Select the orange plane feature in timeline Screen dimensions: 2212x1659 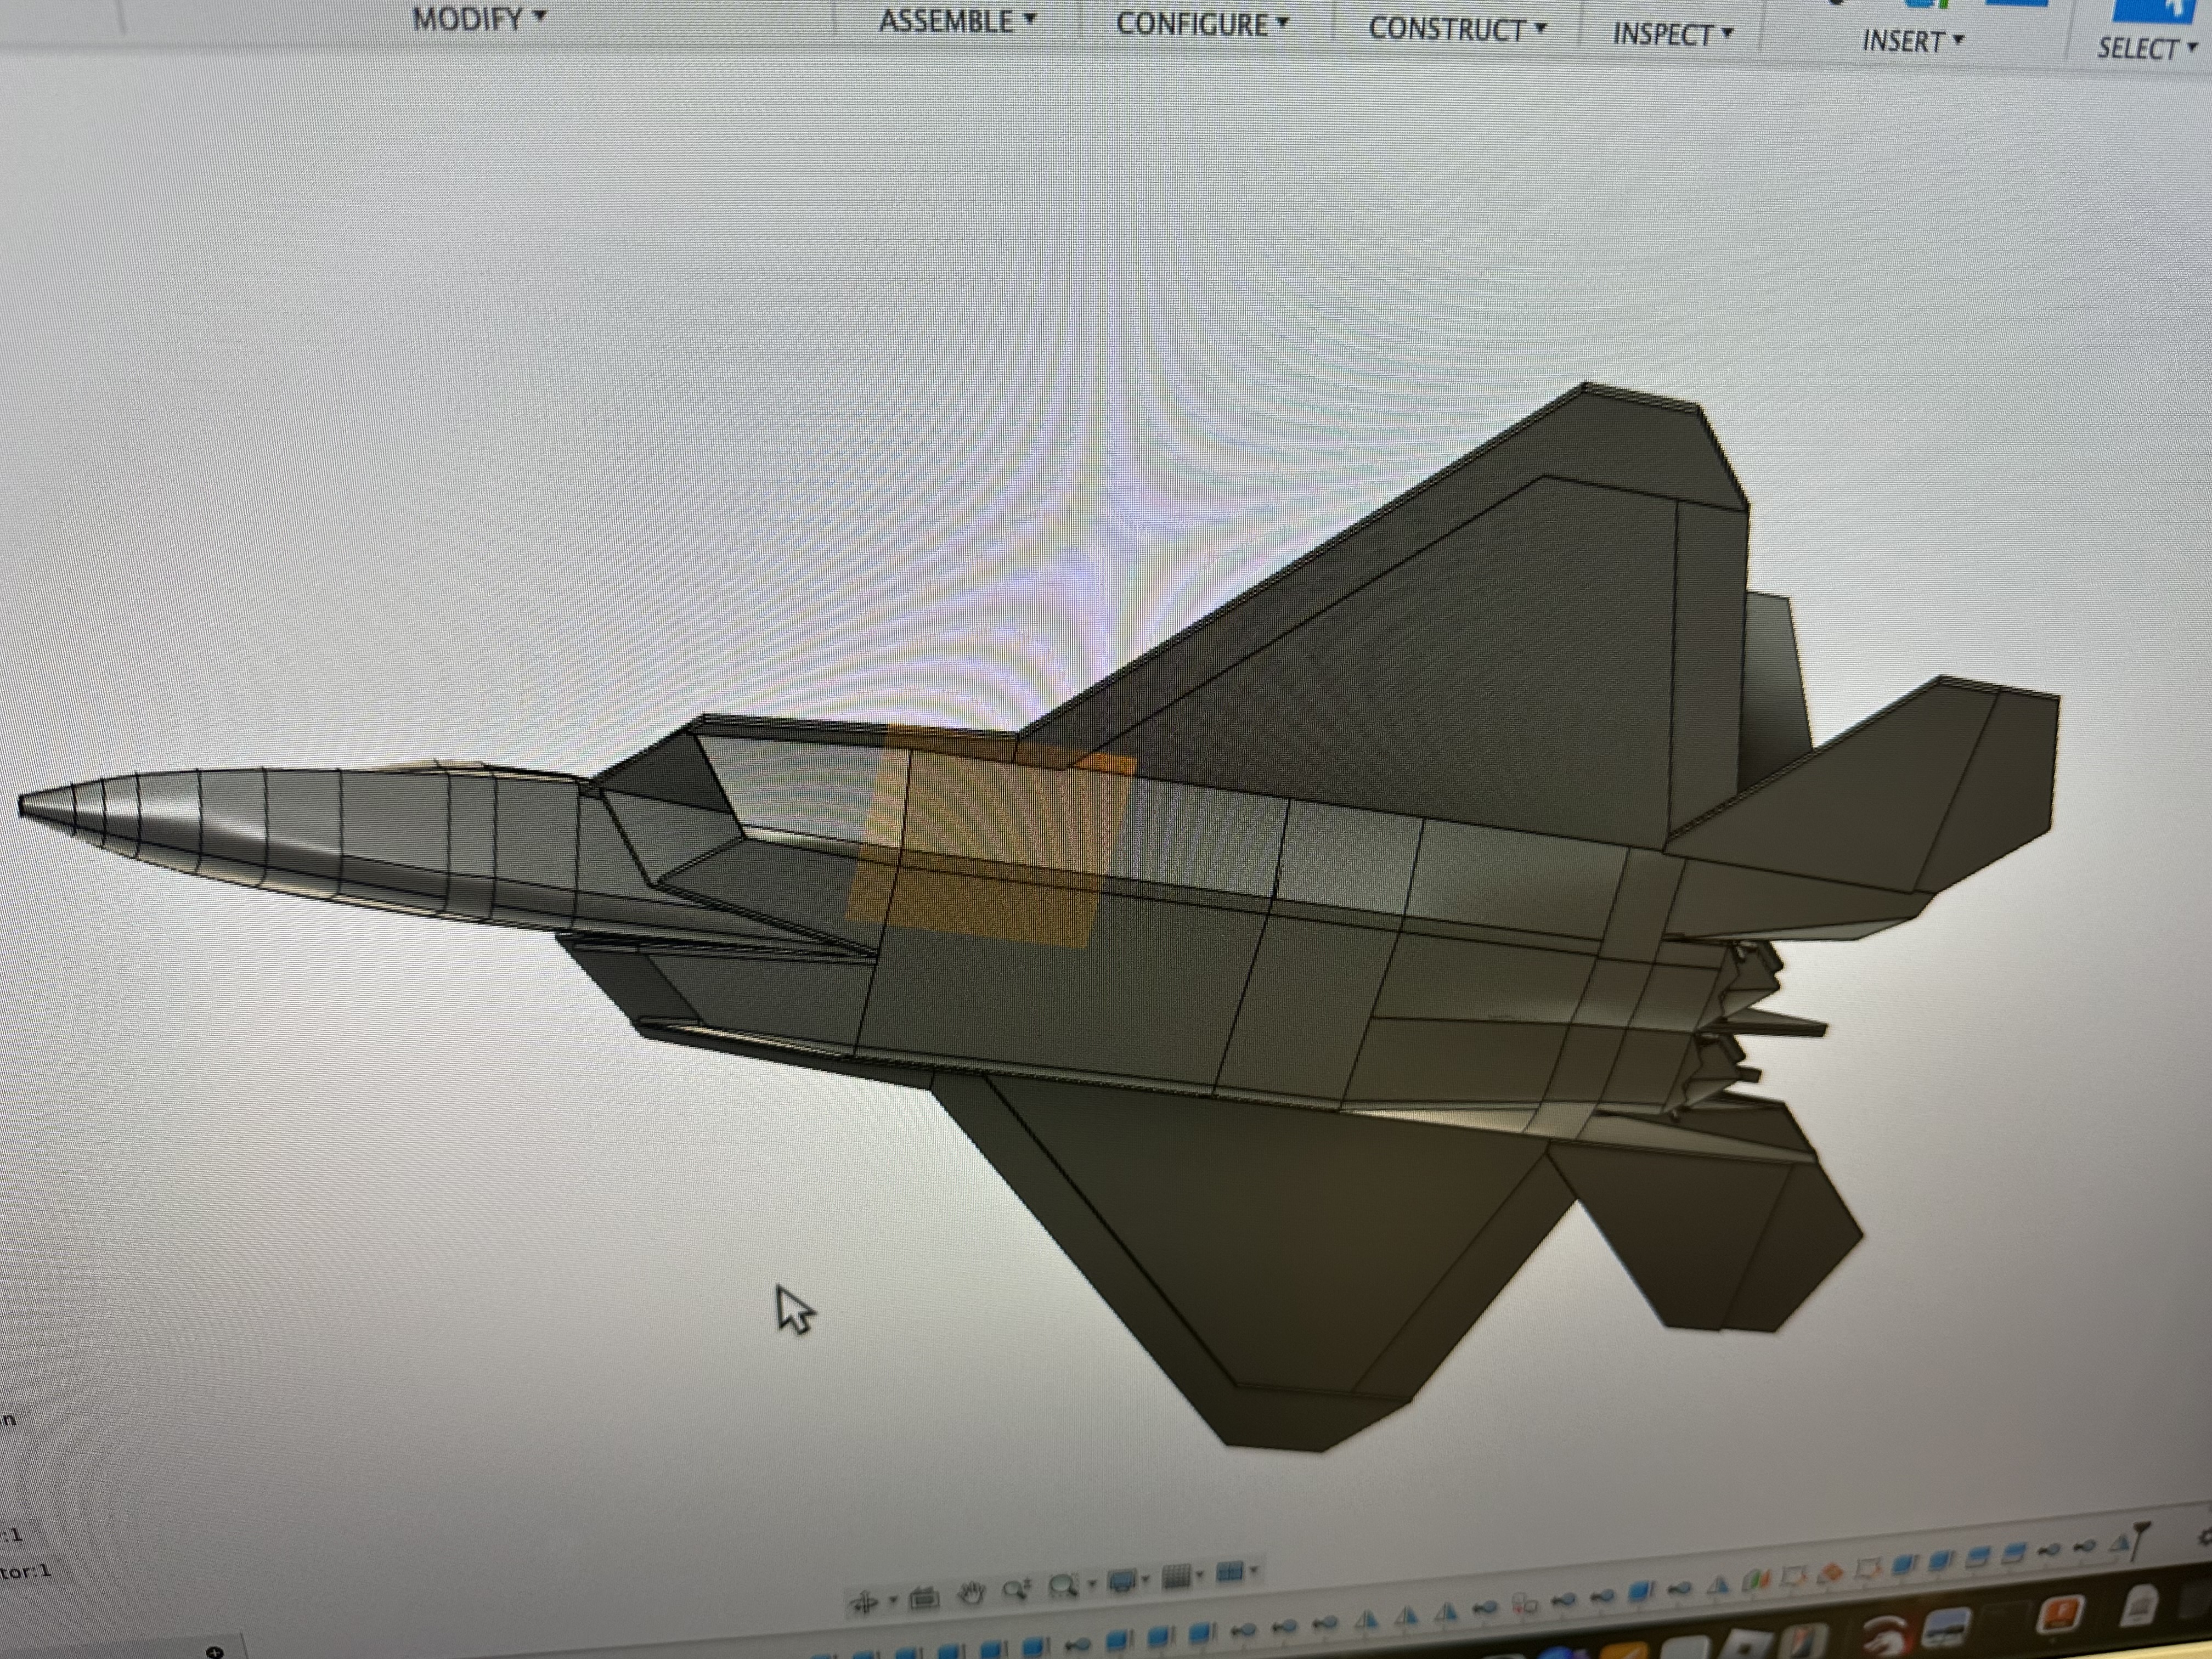1831,1572
